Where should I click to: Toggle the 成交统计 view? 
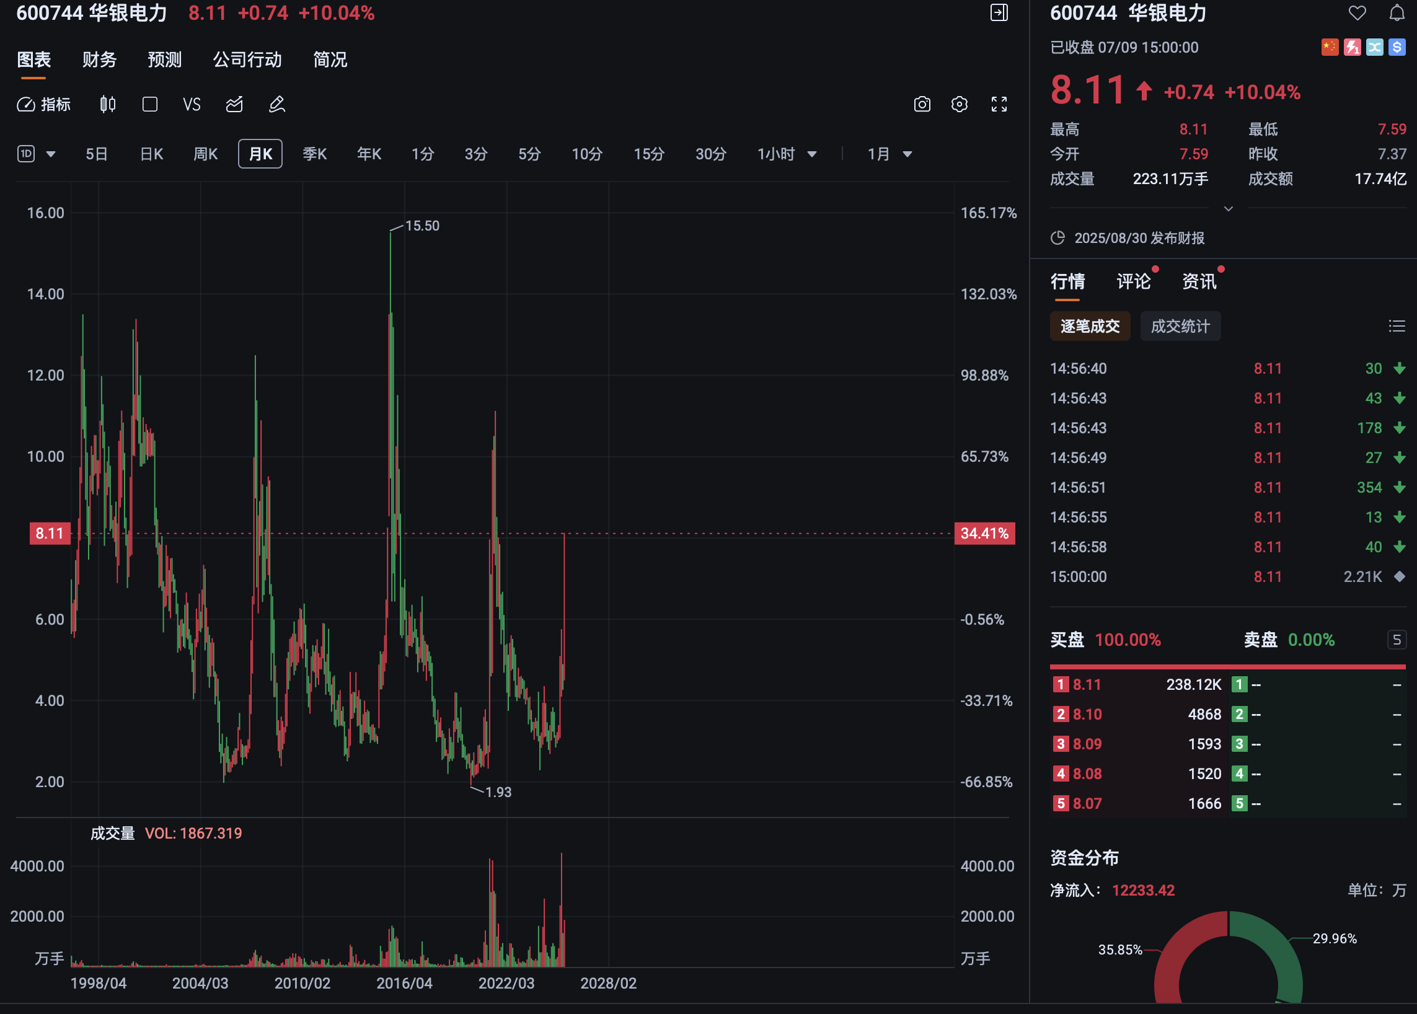point(1180,326)
